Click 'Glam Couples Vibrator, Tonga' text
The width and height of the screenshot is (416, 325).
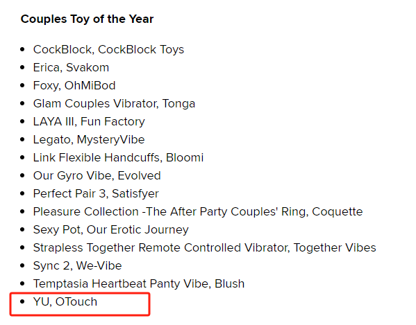(114, 103)
